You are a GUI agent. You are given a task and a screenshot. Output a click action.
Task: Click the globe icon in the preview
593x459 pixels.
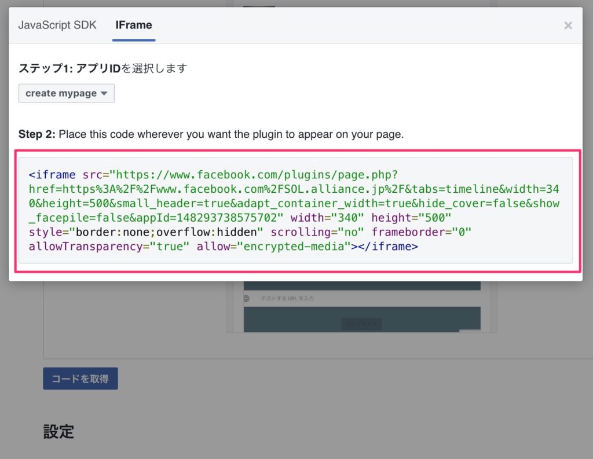tap(247, 298)
